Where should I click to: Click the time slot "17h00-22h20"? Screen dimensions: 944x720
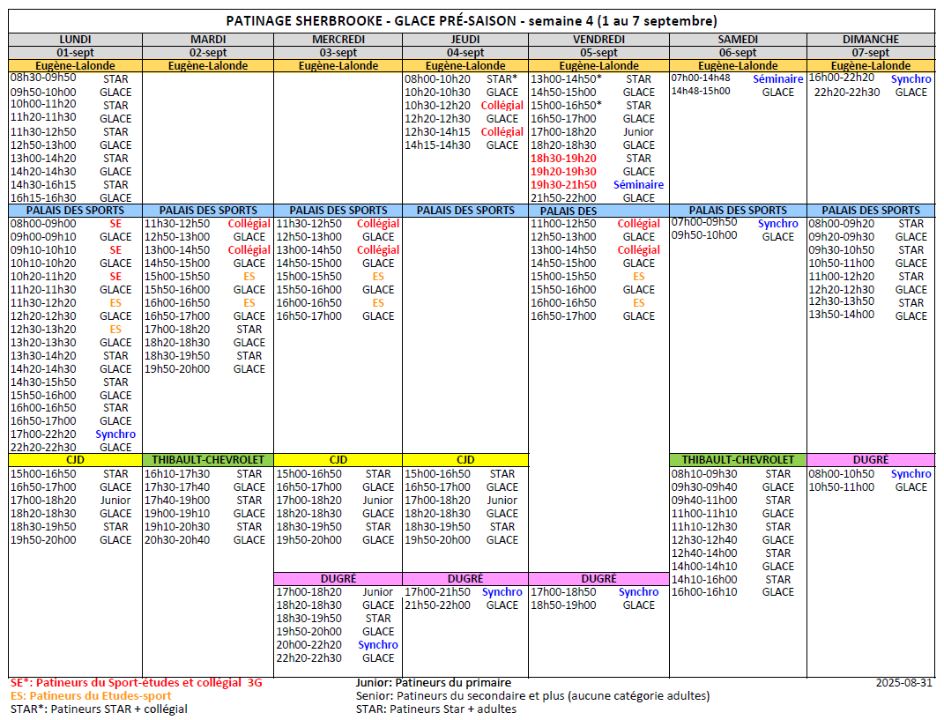point(43,434)
